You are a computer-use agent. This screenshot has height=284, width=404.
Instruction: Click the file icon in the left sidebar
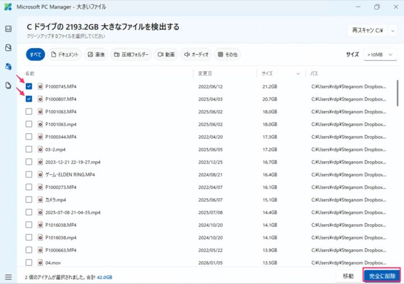coord(8,86)
